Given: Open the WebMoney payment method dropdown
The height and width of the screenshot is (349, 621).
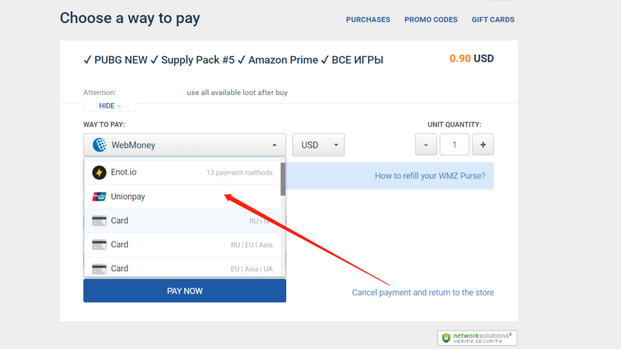Looking at the screenshot, I should click(x=184, y=145).
